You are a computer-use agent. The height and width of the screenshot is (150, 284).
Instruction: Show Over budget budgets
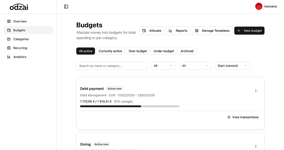click(138, 51)
